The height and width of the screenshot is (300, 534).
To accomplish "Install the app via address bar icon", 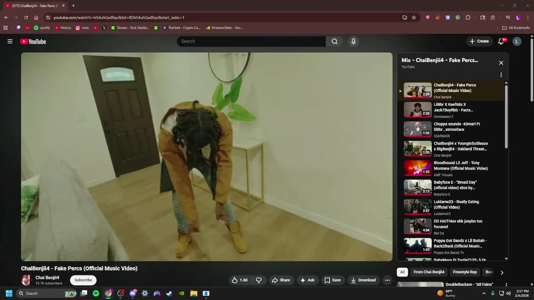I will pyautogui.click(x=405, y=17).
